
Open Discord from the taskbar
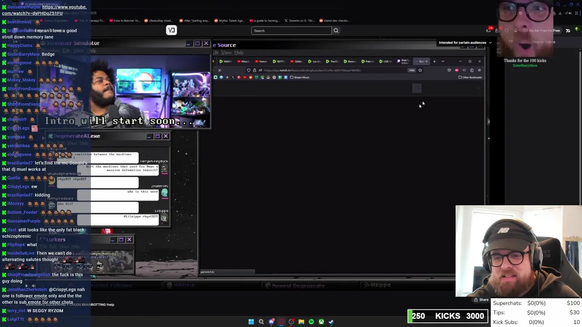coord(271,322)
